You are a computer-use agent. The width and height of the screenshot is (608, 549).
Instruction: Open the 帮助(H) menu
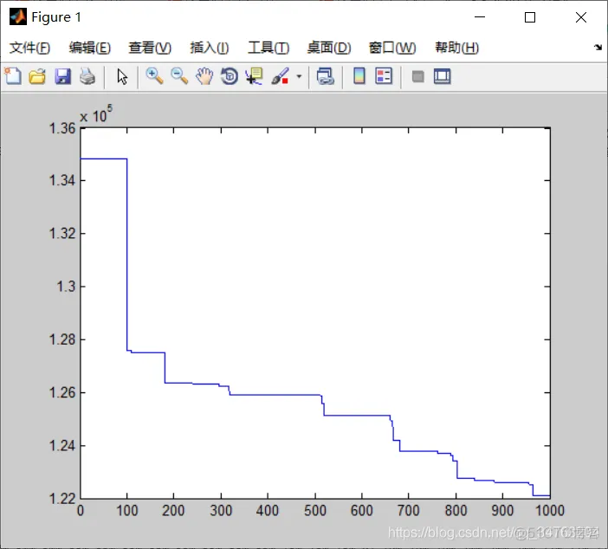point(457,48)
